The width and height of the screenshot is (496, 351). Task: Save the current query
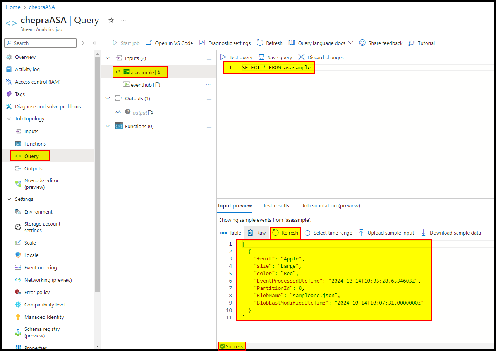[x=275, y=57]
